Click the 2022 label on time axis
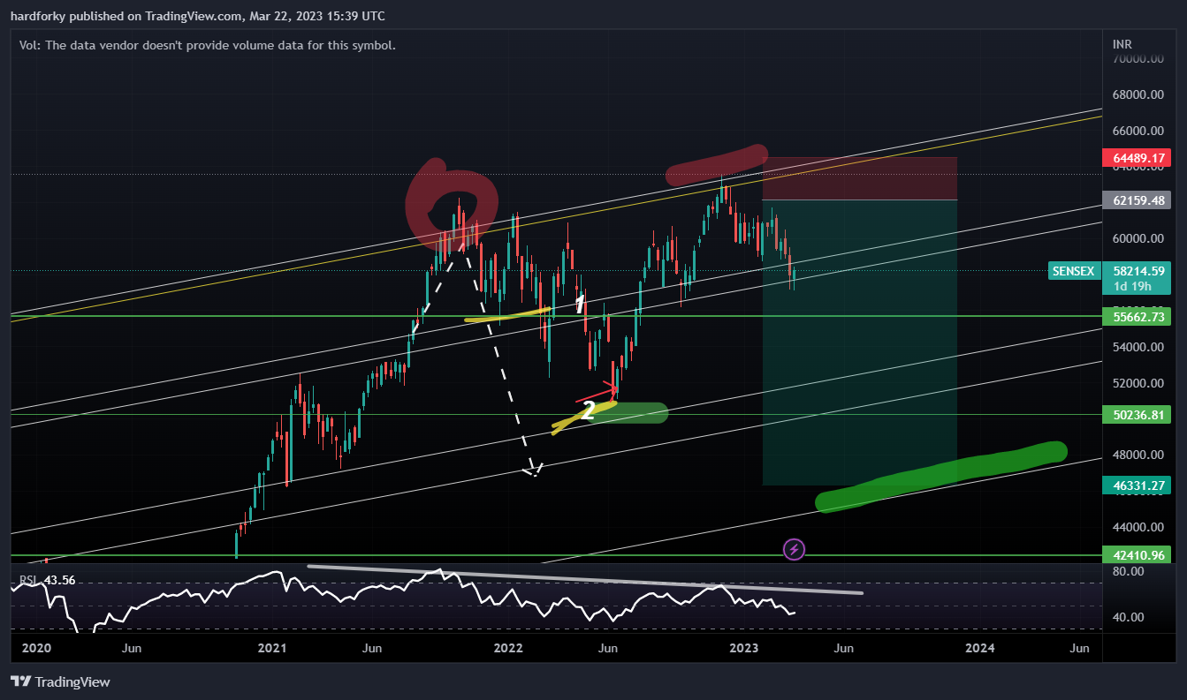The width and height of the screenshot is (1187, 700). (508, 648)
